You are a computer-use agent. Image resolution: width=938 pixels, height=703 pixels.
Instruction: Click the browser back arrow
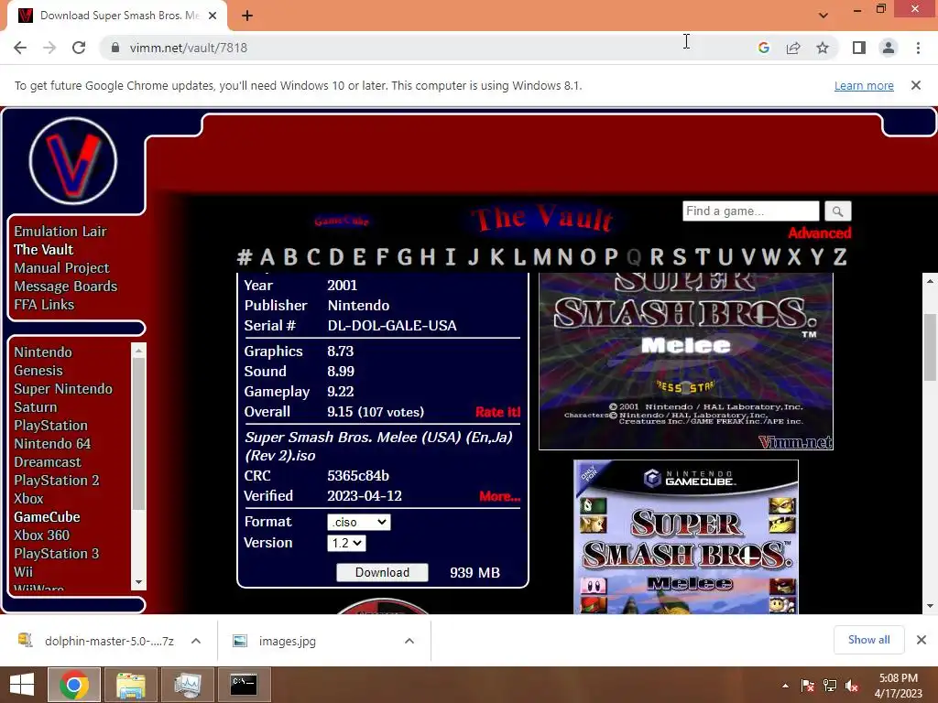(x=20, y=48)
